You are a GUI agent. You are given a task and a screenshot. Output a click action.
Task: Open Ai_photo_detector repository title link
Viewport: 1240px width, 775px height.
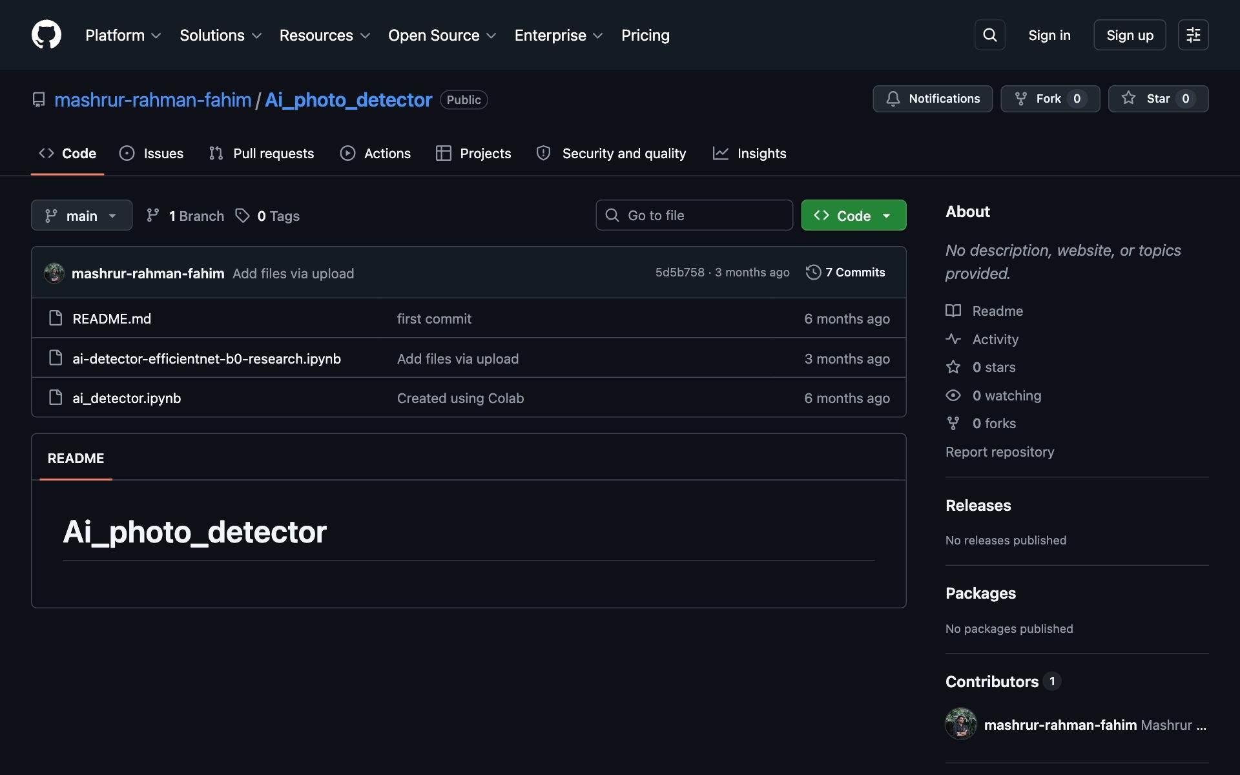pos(348,100)
